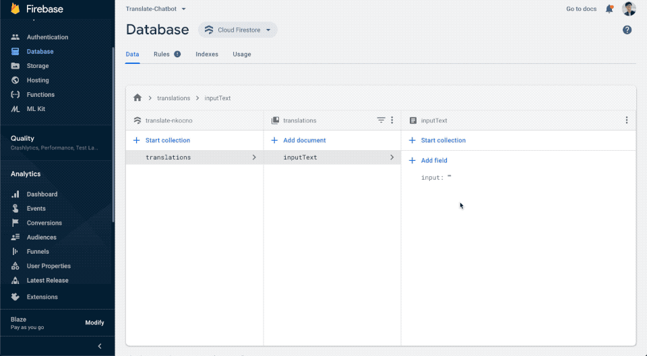Click Rules tab warning badge
The image size is (647, 356).
click(177, 54)
